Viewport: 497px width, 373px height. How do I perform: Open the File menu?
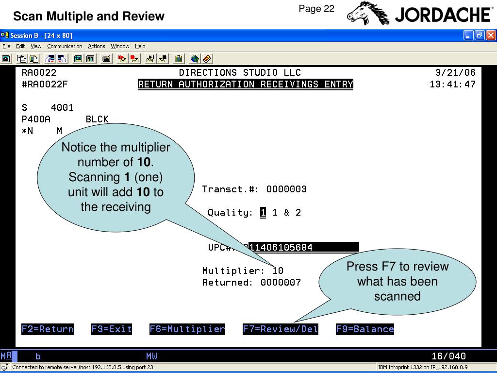point(6,46)
